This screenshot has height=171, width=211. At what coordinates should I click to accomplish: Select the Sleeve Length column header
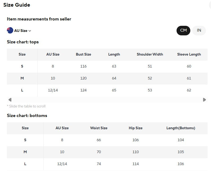(189, 55)
